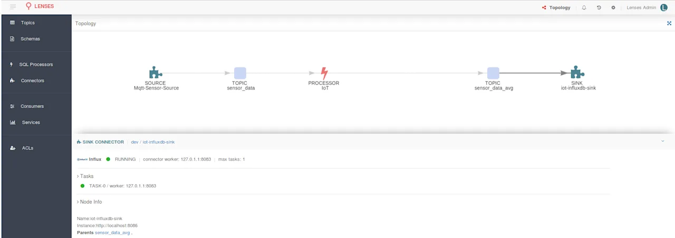
Task: Click the Instance http://localhost:8086 text
Action: point(107,225)
